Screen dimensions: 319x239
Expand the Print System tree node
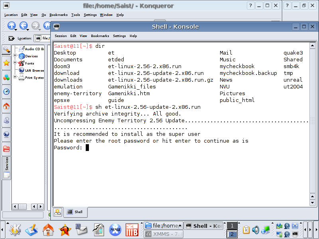[16, 77]
